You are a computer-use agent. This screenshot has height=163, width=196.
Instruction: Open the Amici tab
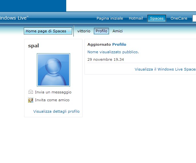point(117,31)
